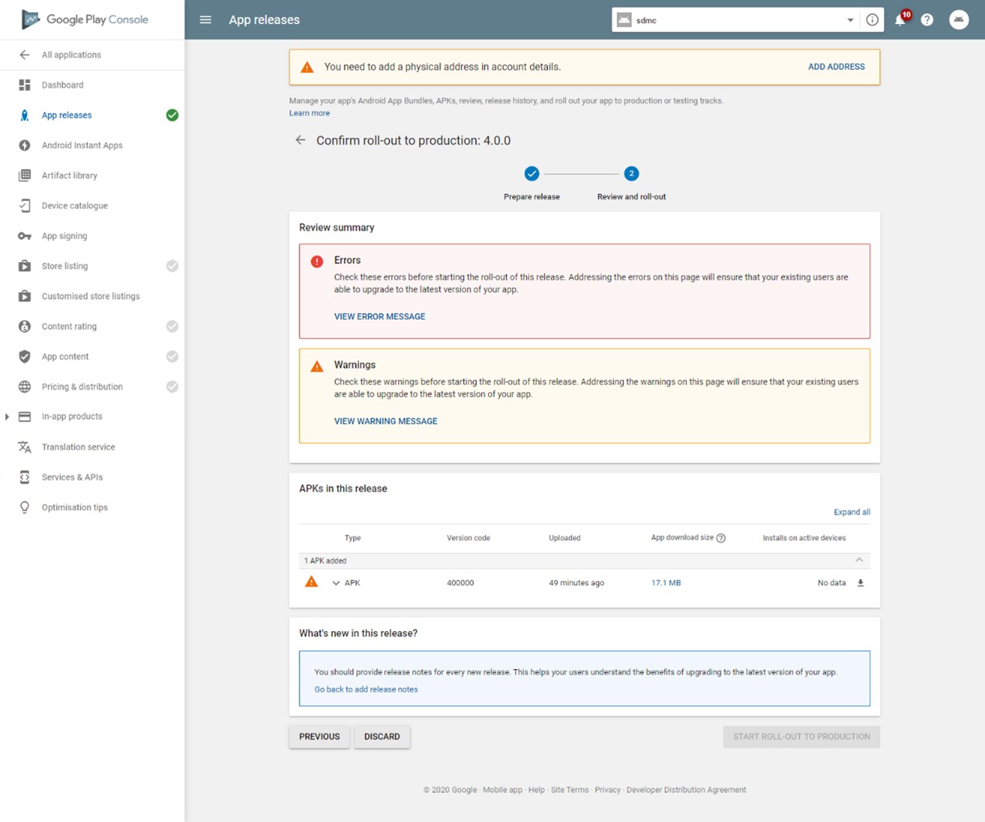
Task: Collapse the 1 APK added section
Action: point(859,560)
